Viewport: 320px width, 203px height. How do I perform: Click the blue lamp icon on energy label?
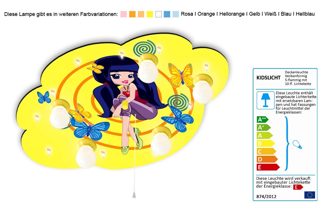click(266, 100)
